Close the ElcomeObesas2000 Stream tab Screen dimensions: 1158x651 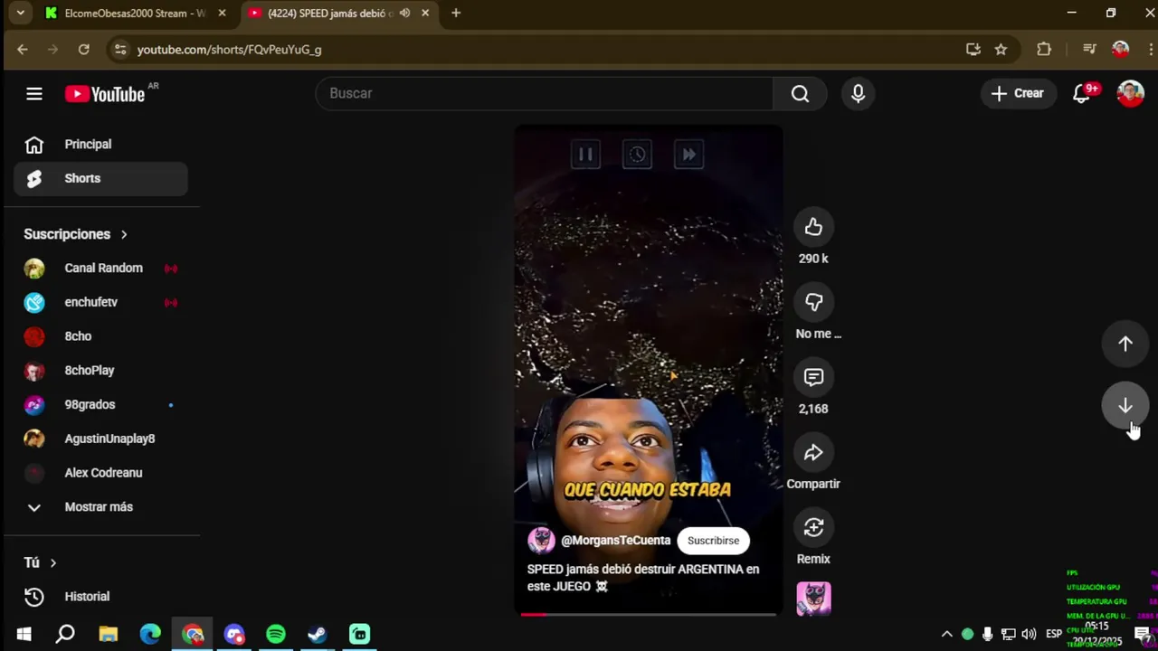click(x=222, y=14)
